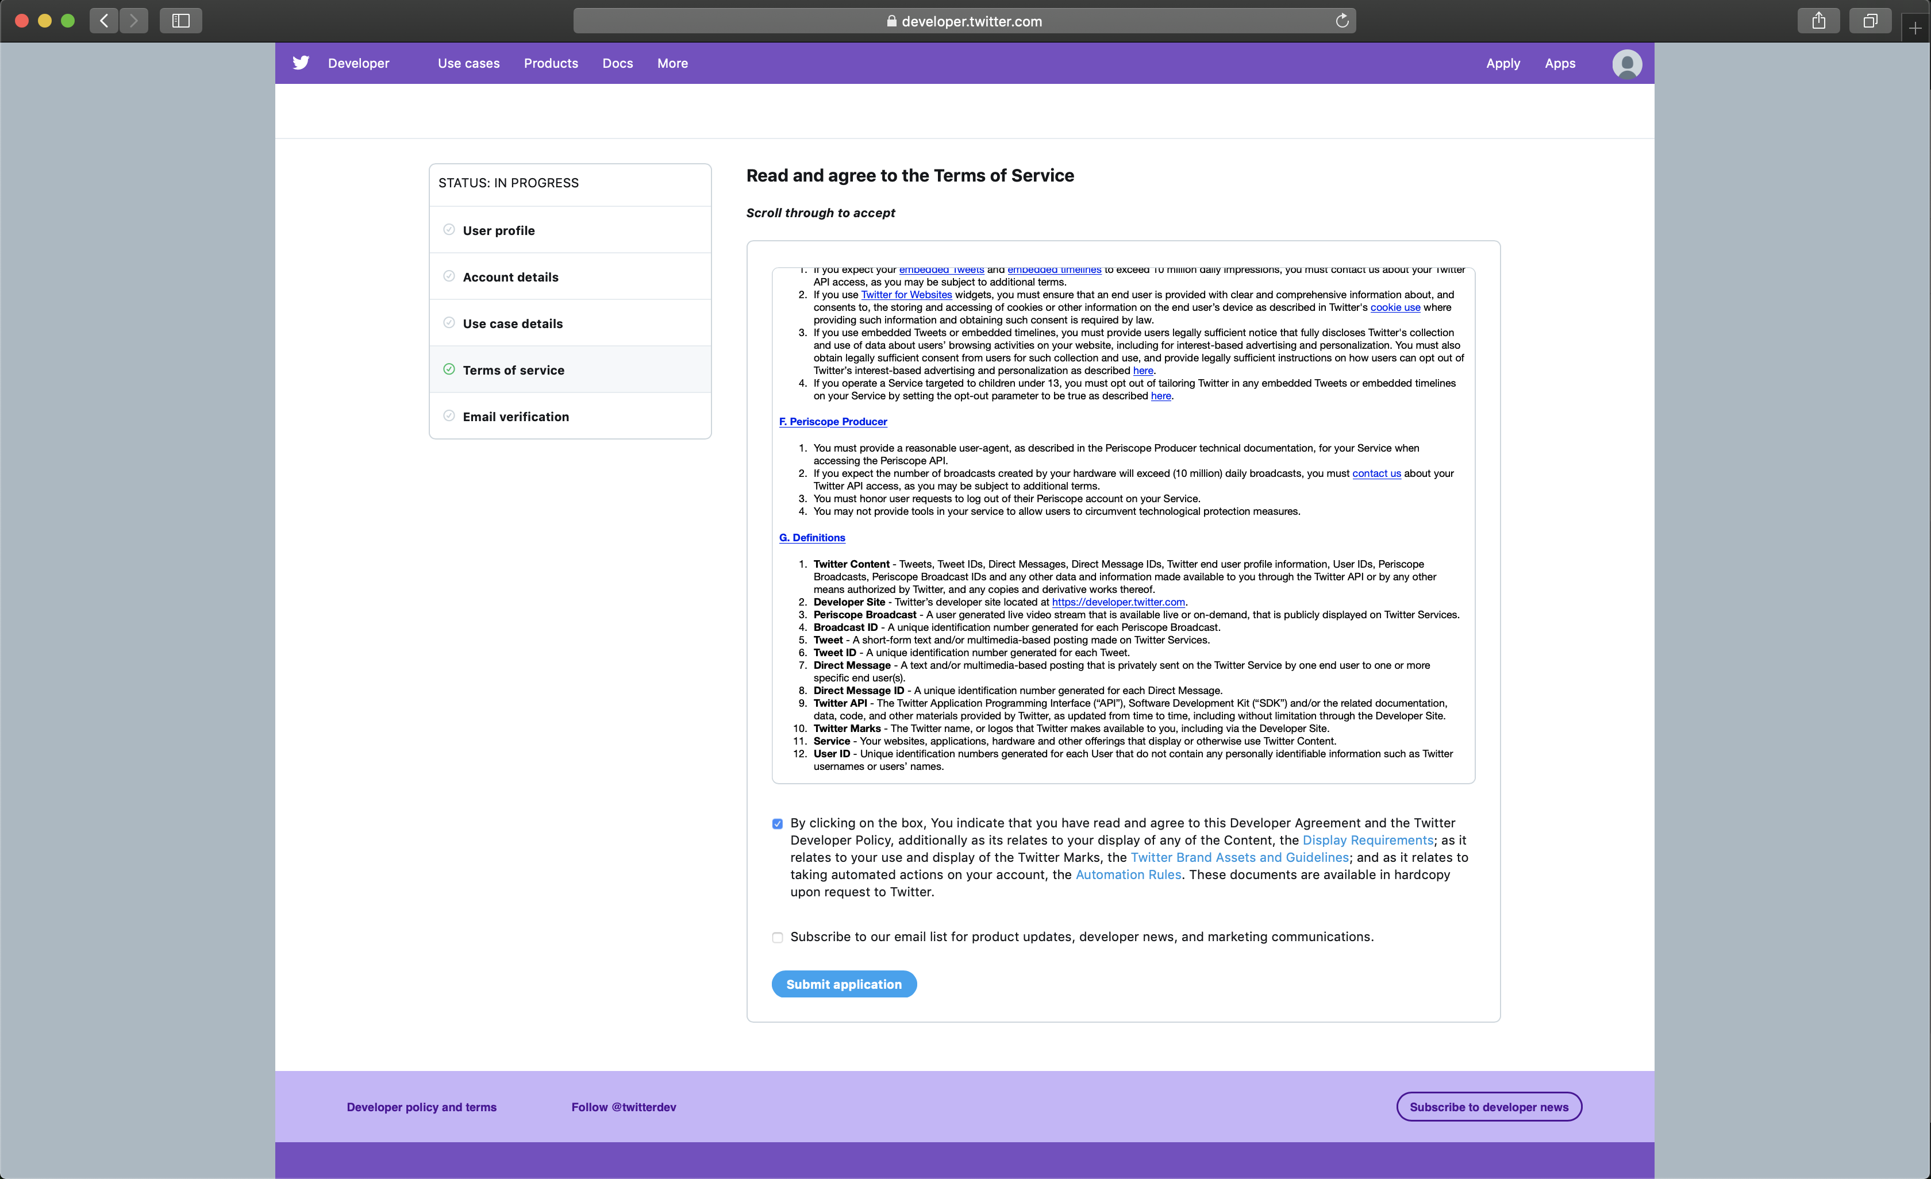Select the Terms of service step
Screen dimensions: 1931x1179
[513, 370]
